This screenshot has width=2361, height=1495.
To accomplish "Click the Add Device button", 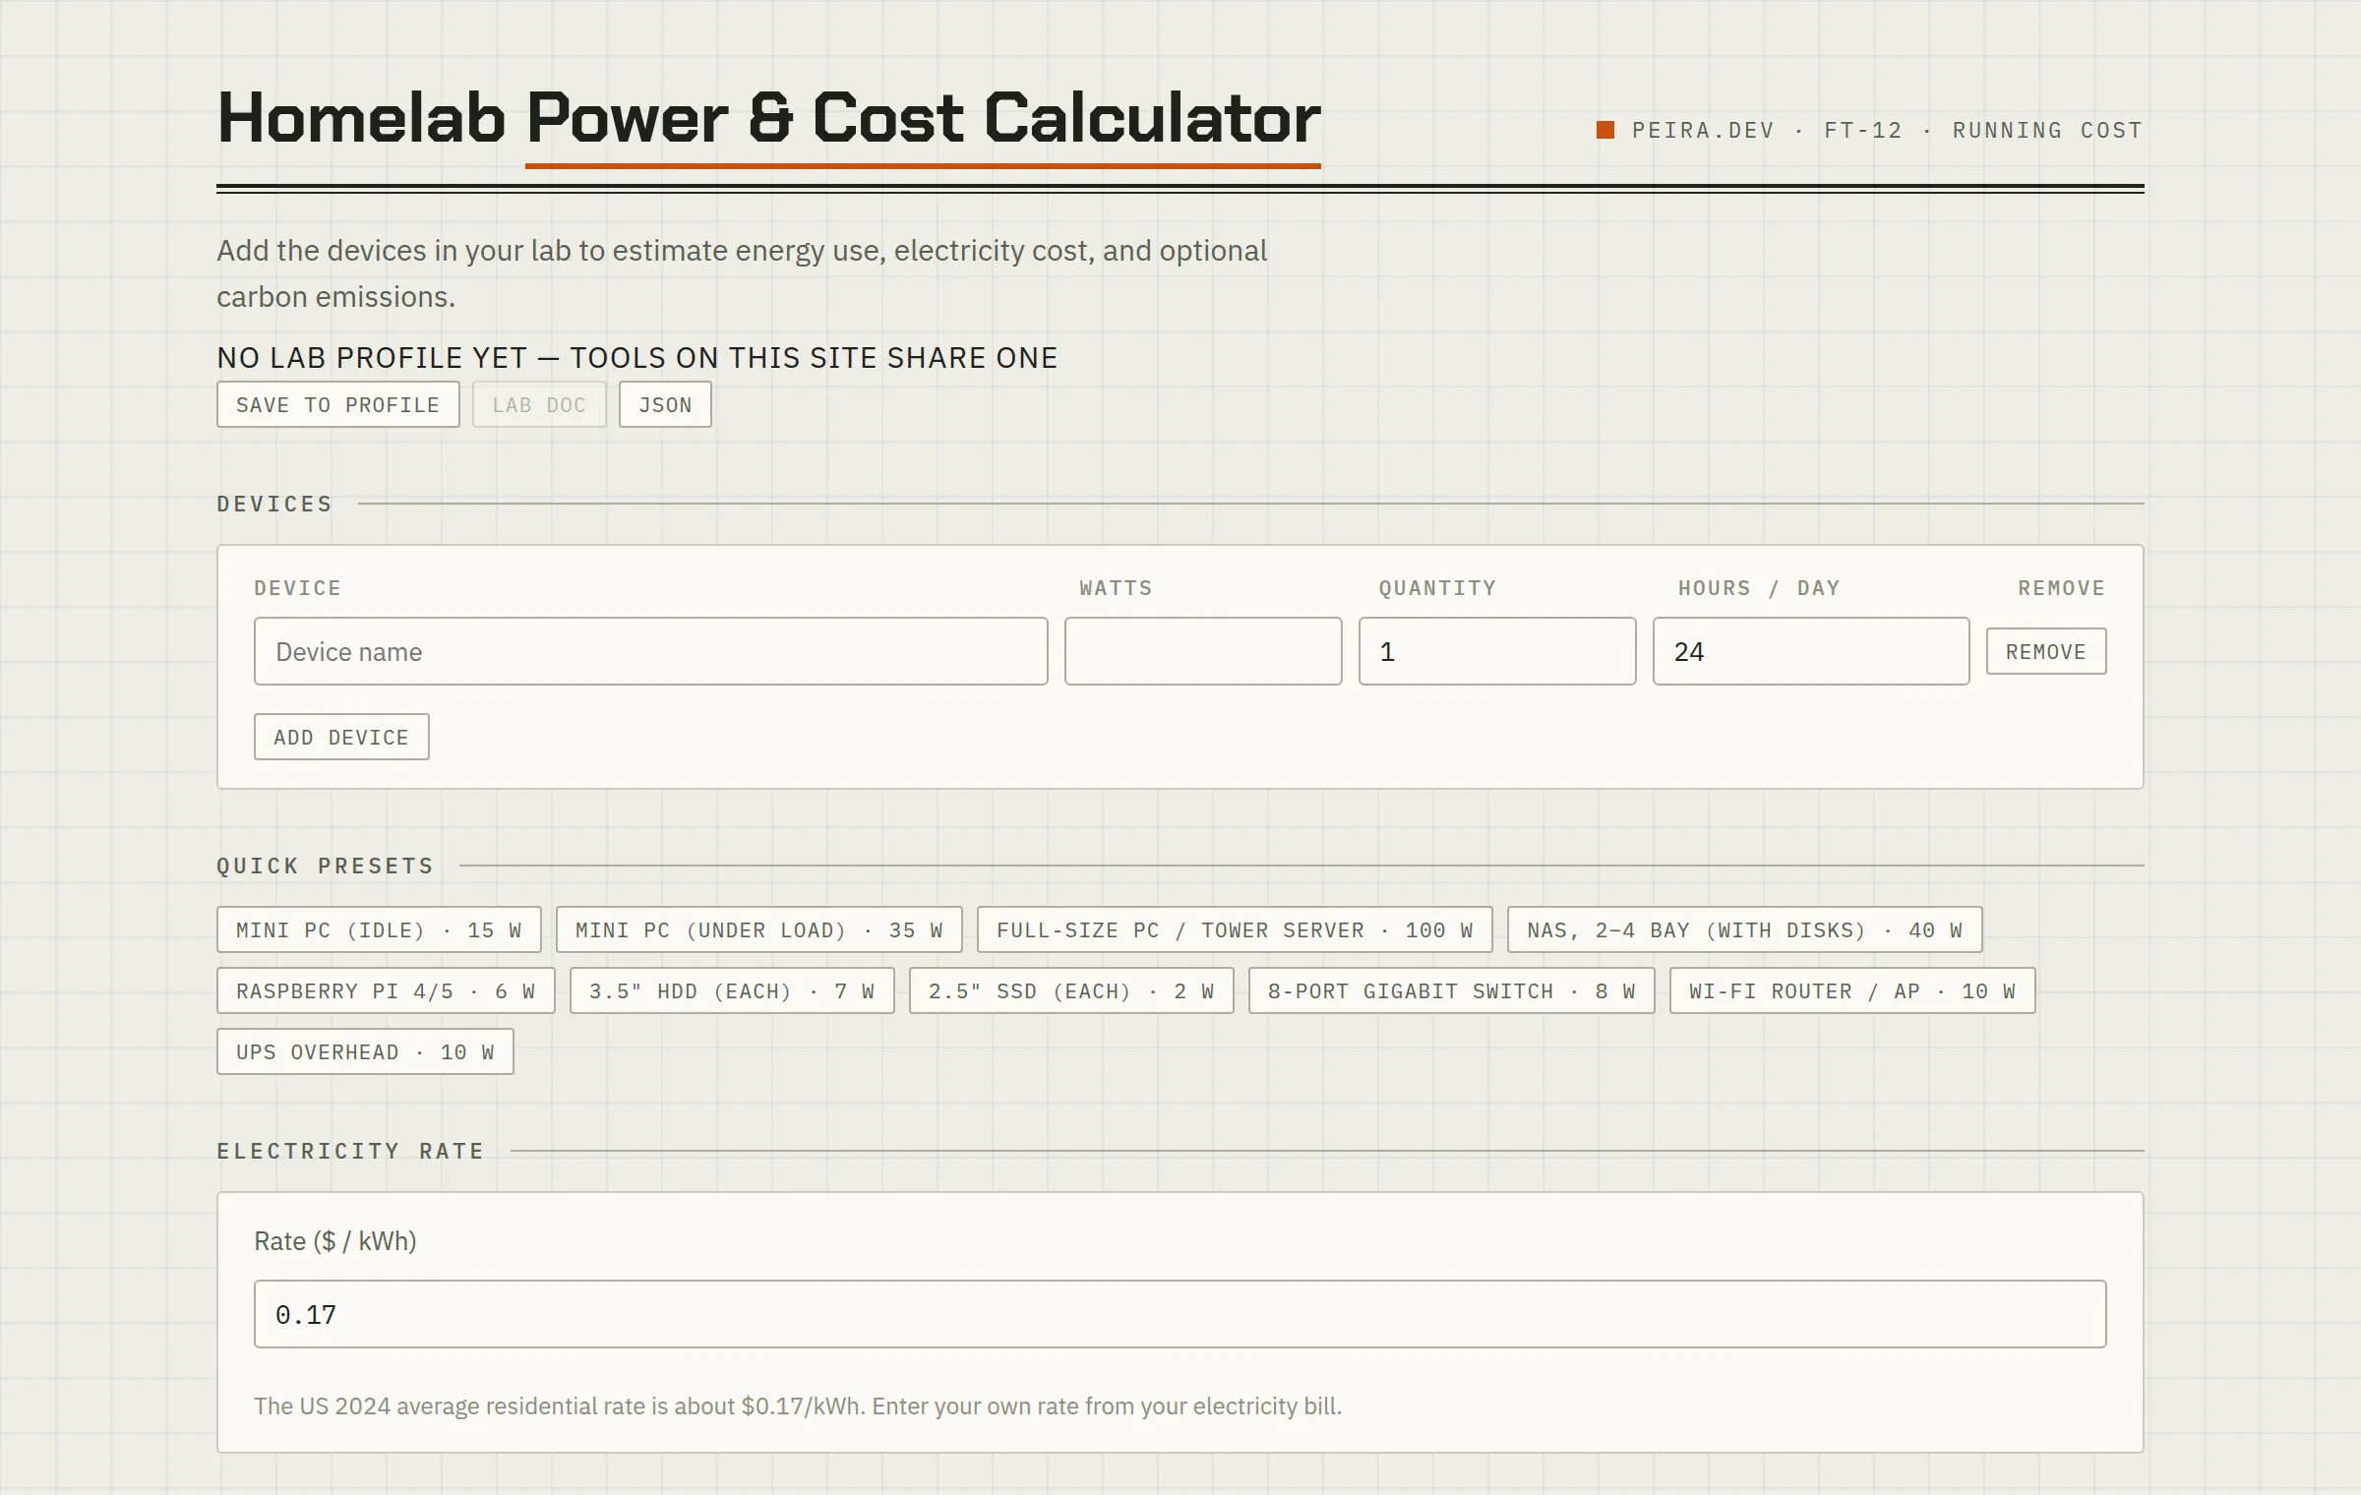I will (341, 737).
